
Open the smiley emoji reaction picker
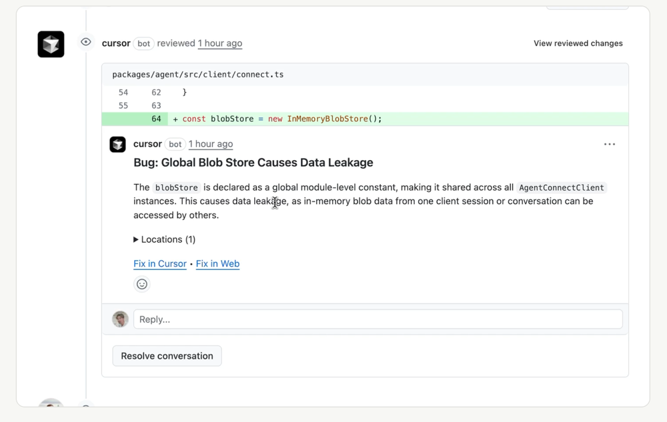coord(141,284)
